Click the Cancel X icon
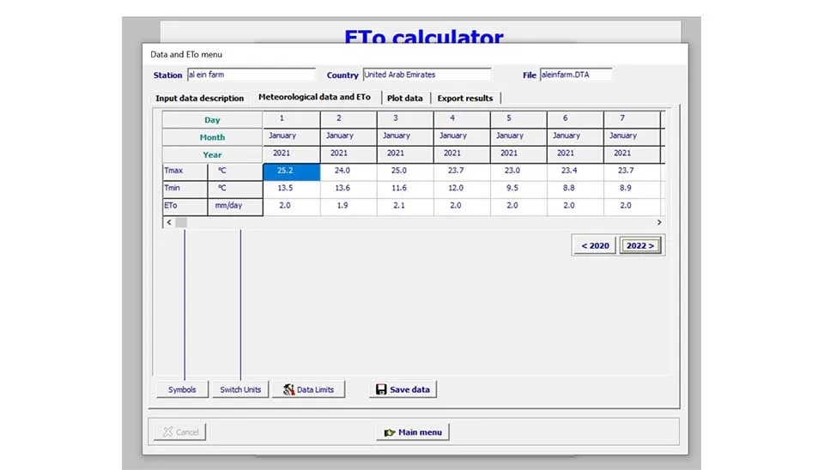This screenshot has height=470, width=824. (167, 432)
